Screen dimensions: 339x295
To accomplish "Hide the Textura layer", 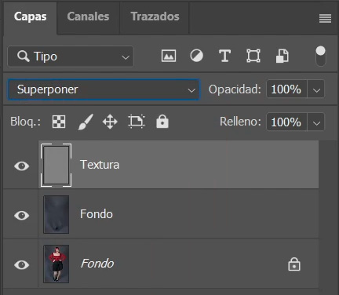I will (21, 166).
